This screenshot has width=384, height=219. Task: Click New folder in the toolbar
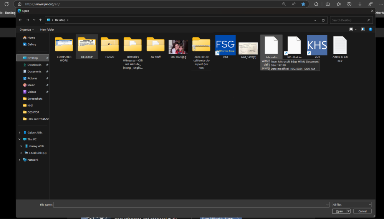click(47, 30)
